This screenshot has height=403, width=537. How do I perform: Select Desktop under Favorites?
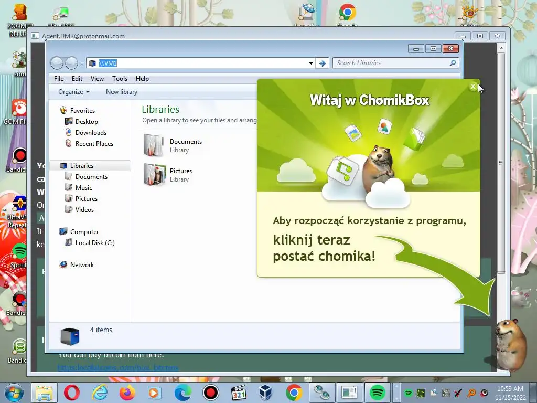pos(87,121)
